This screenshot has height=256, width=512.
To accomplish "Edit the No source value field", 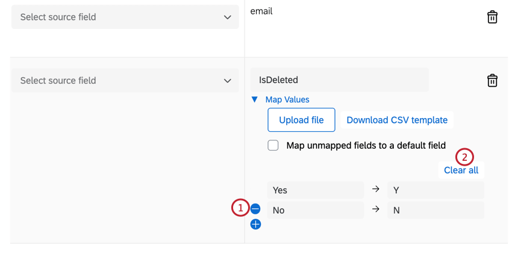I will point(316,210).
